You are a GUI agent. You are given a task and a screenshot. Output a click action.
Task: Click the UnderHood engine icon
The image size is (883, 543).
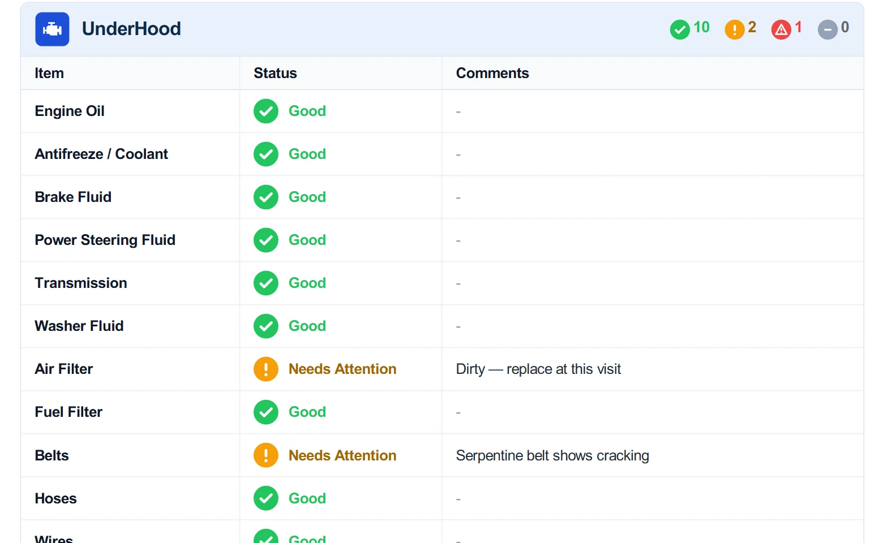[52, 29]
